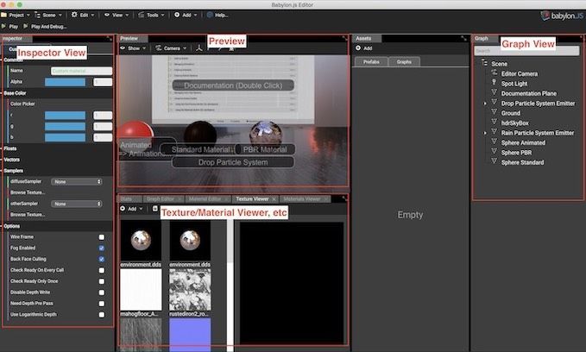Viewport: 586px width, 352px height.
Task: Enable the Wire Frame checkbox
Action: pyautogui.click(x=102, y=237)
